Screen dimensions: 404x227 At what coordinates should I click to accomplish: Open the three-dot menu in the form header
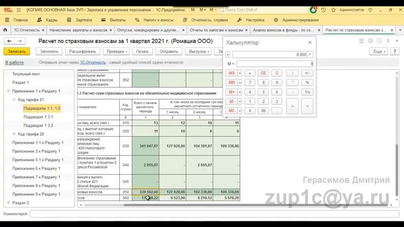[388, 41]
